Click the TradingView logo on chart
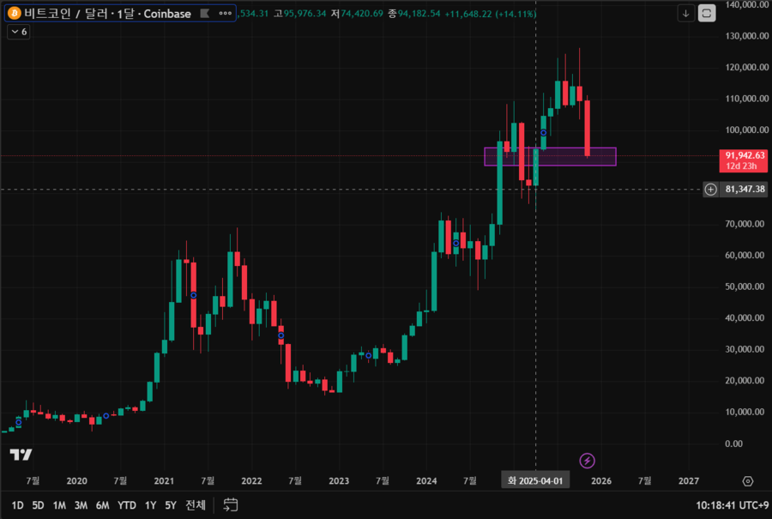The image size is (772, 519). [21, 454]
